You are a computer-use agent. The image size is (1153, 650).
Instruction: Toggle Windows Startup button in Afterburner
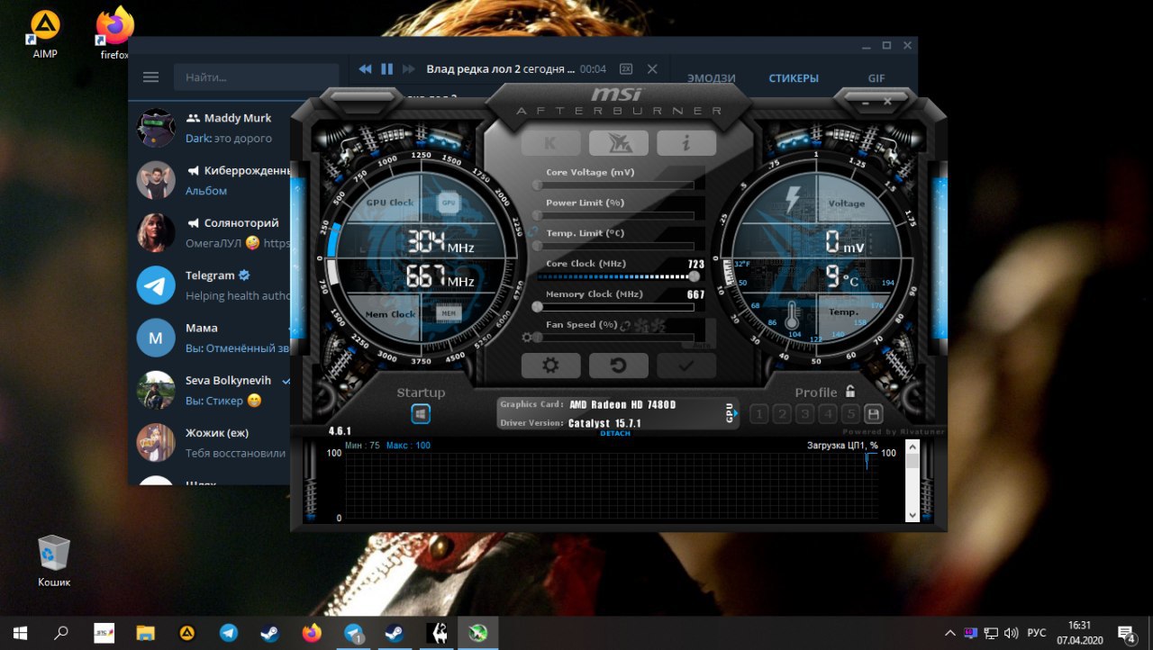click(x=421, y=414)
